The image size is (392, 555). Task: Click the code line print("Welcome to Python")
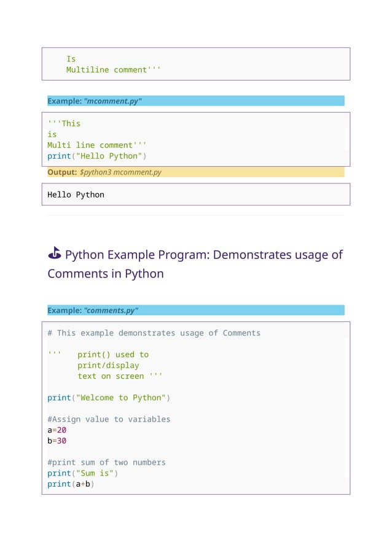tap(109, 398)
